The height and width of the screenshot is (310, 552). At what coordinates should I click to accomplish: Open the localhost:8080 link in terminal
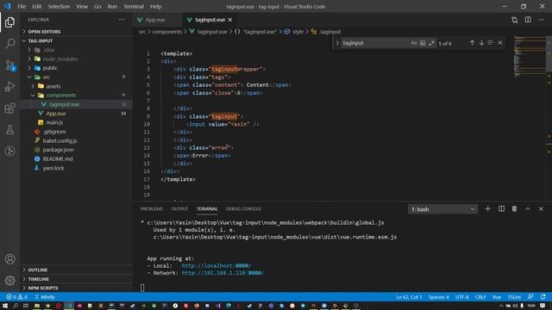pos(216,266)
